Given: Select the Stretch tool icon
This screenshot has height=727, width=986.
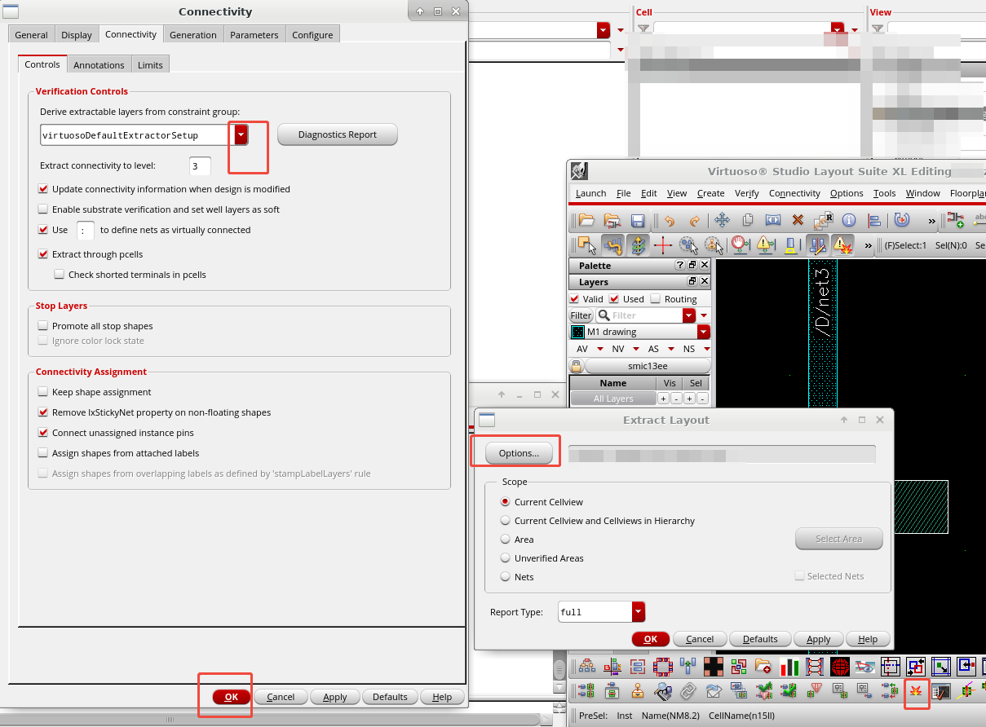Looking at the screenshot, I should pos(772,220).
